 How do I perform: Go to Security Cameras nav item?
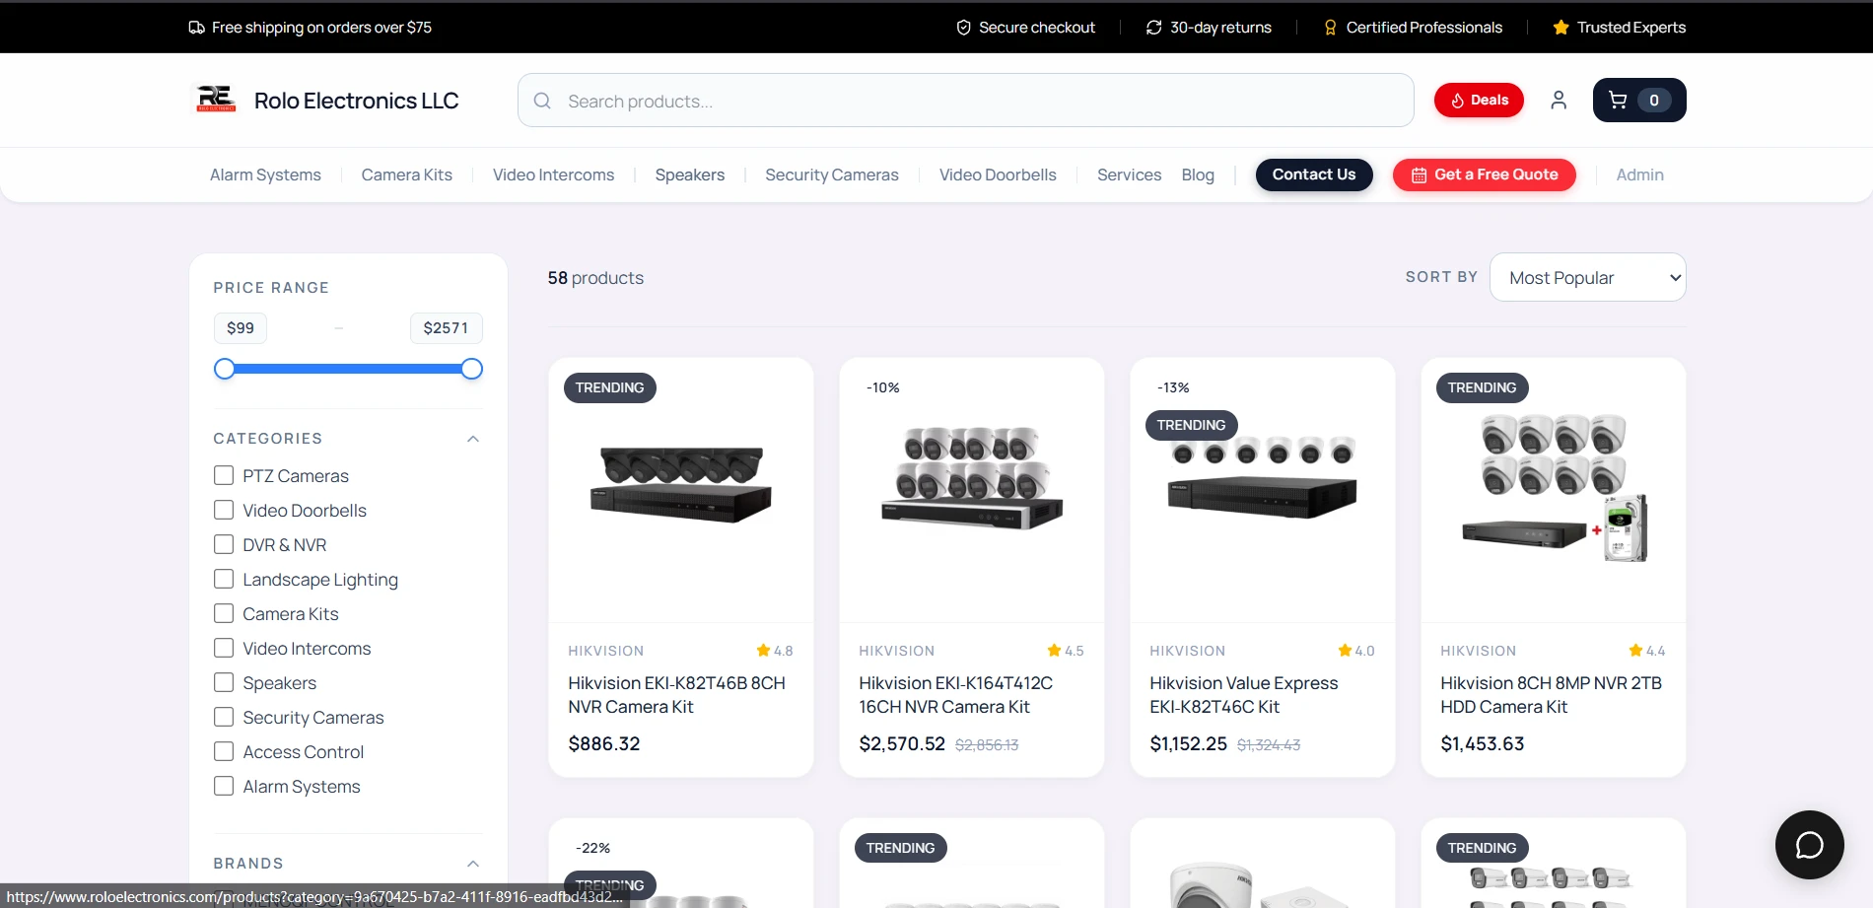point(832,175)
